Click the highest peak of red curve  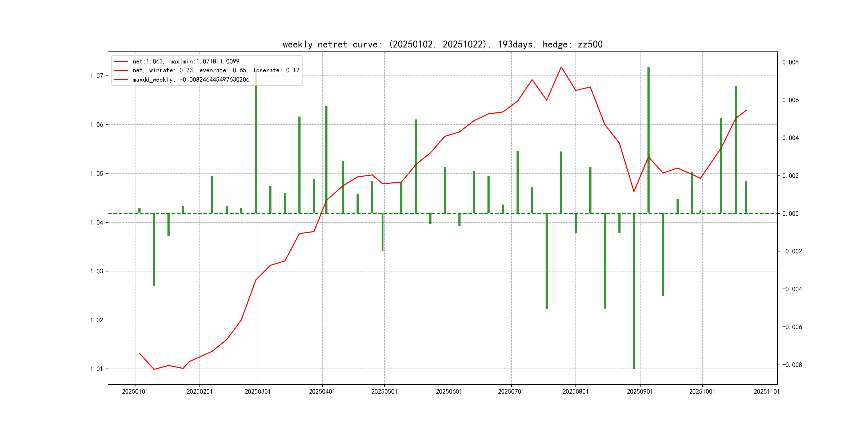(x=561, y=67)
